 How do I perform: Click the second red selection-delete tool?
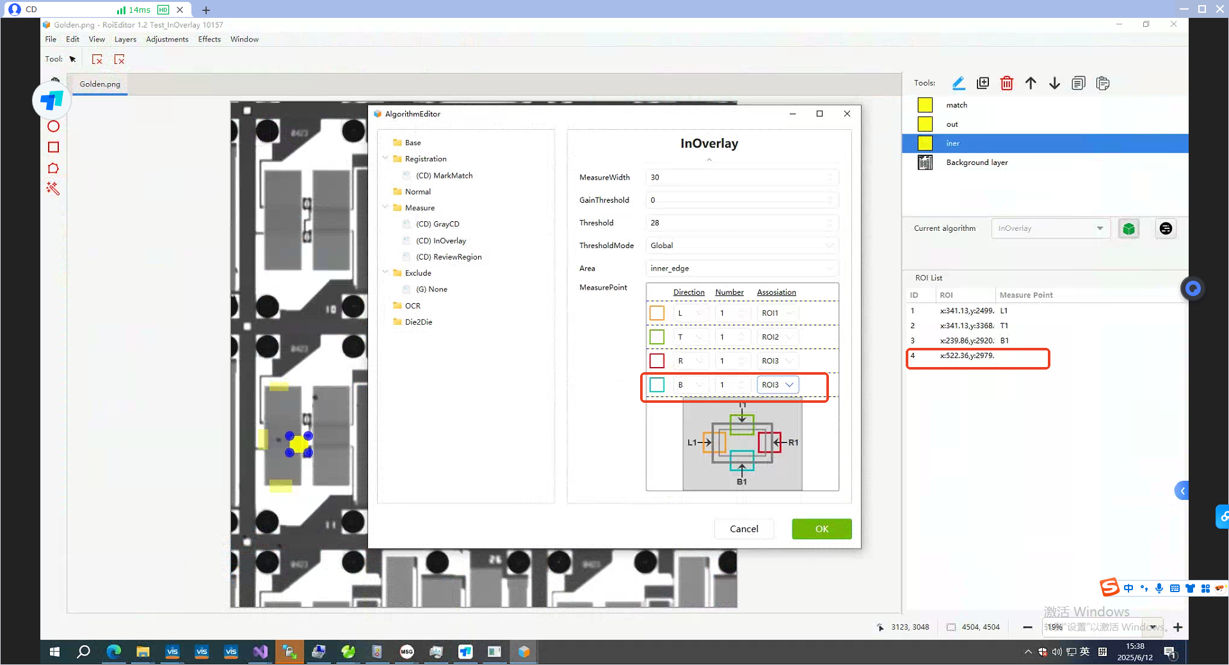click(119, 59)
